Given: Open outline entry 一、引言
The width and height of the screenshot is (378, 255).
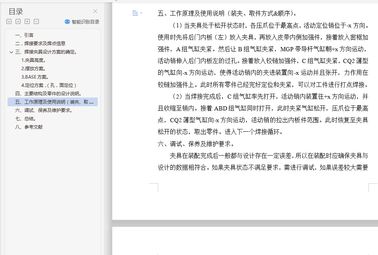Looking at the screenshot, I should (24, 35).
